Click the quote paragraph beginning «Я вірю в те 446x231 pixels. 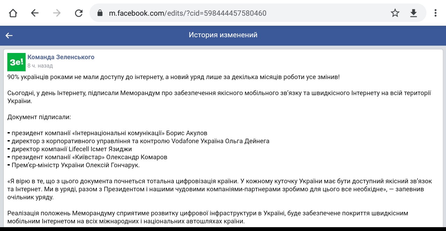click(220, 189)
